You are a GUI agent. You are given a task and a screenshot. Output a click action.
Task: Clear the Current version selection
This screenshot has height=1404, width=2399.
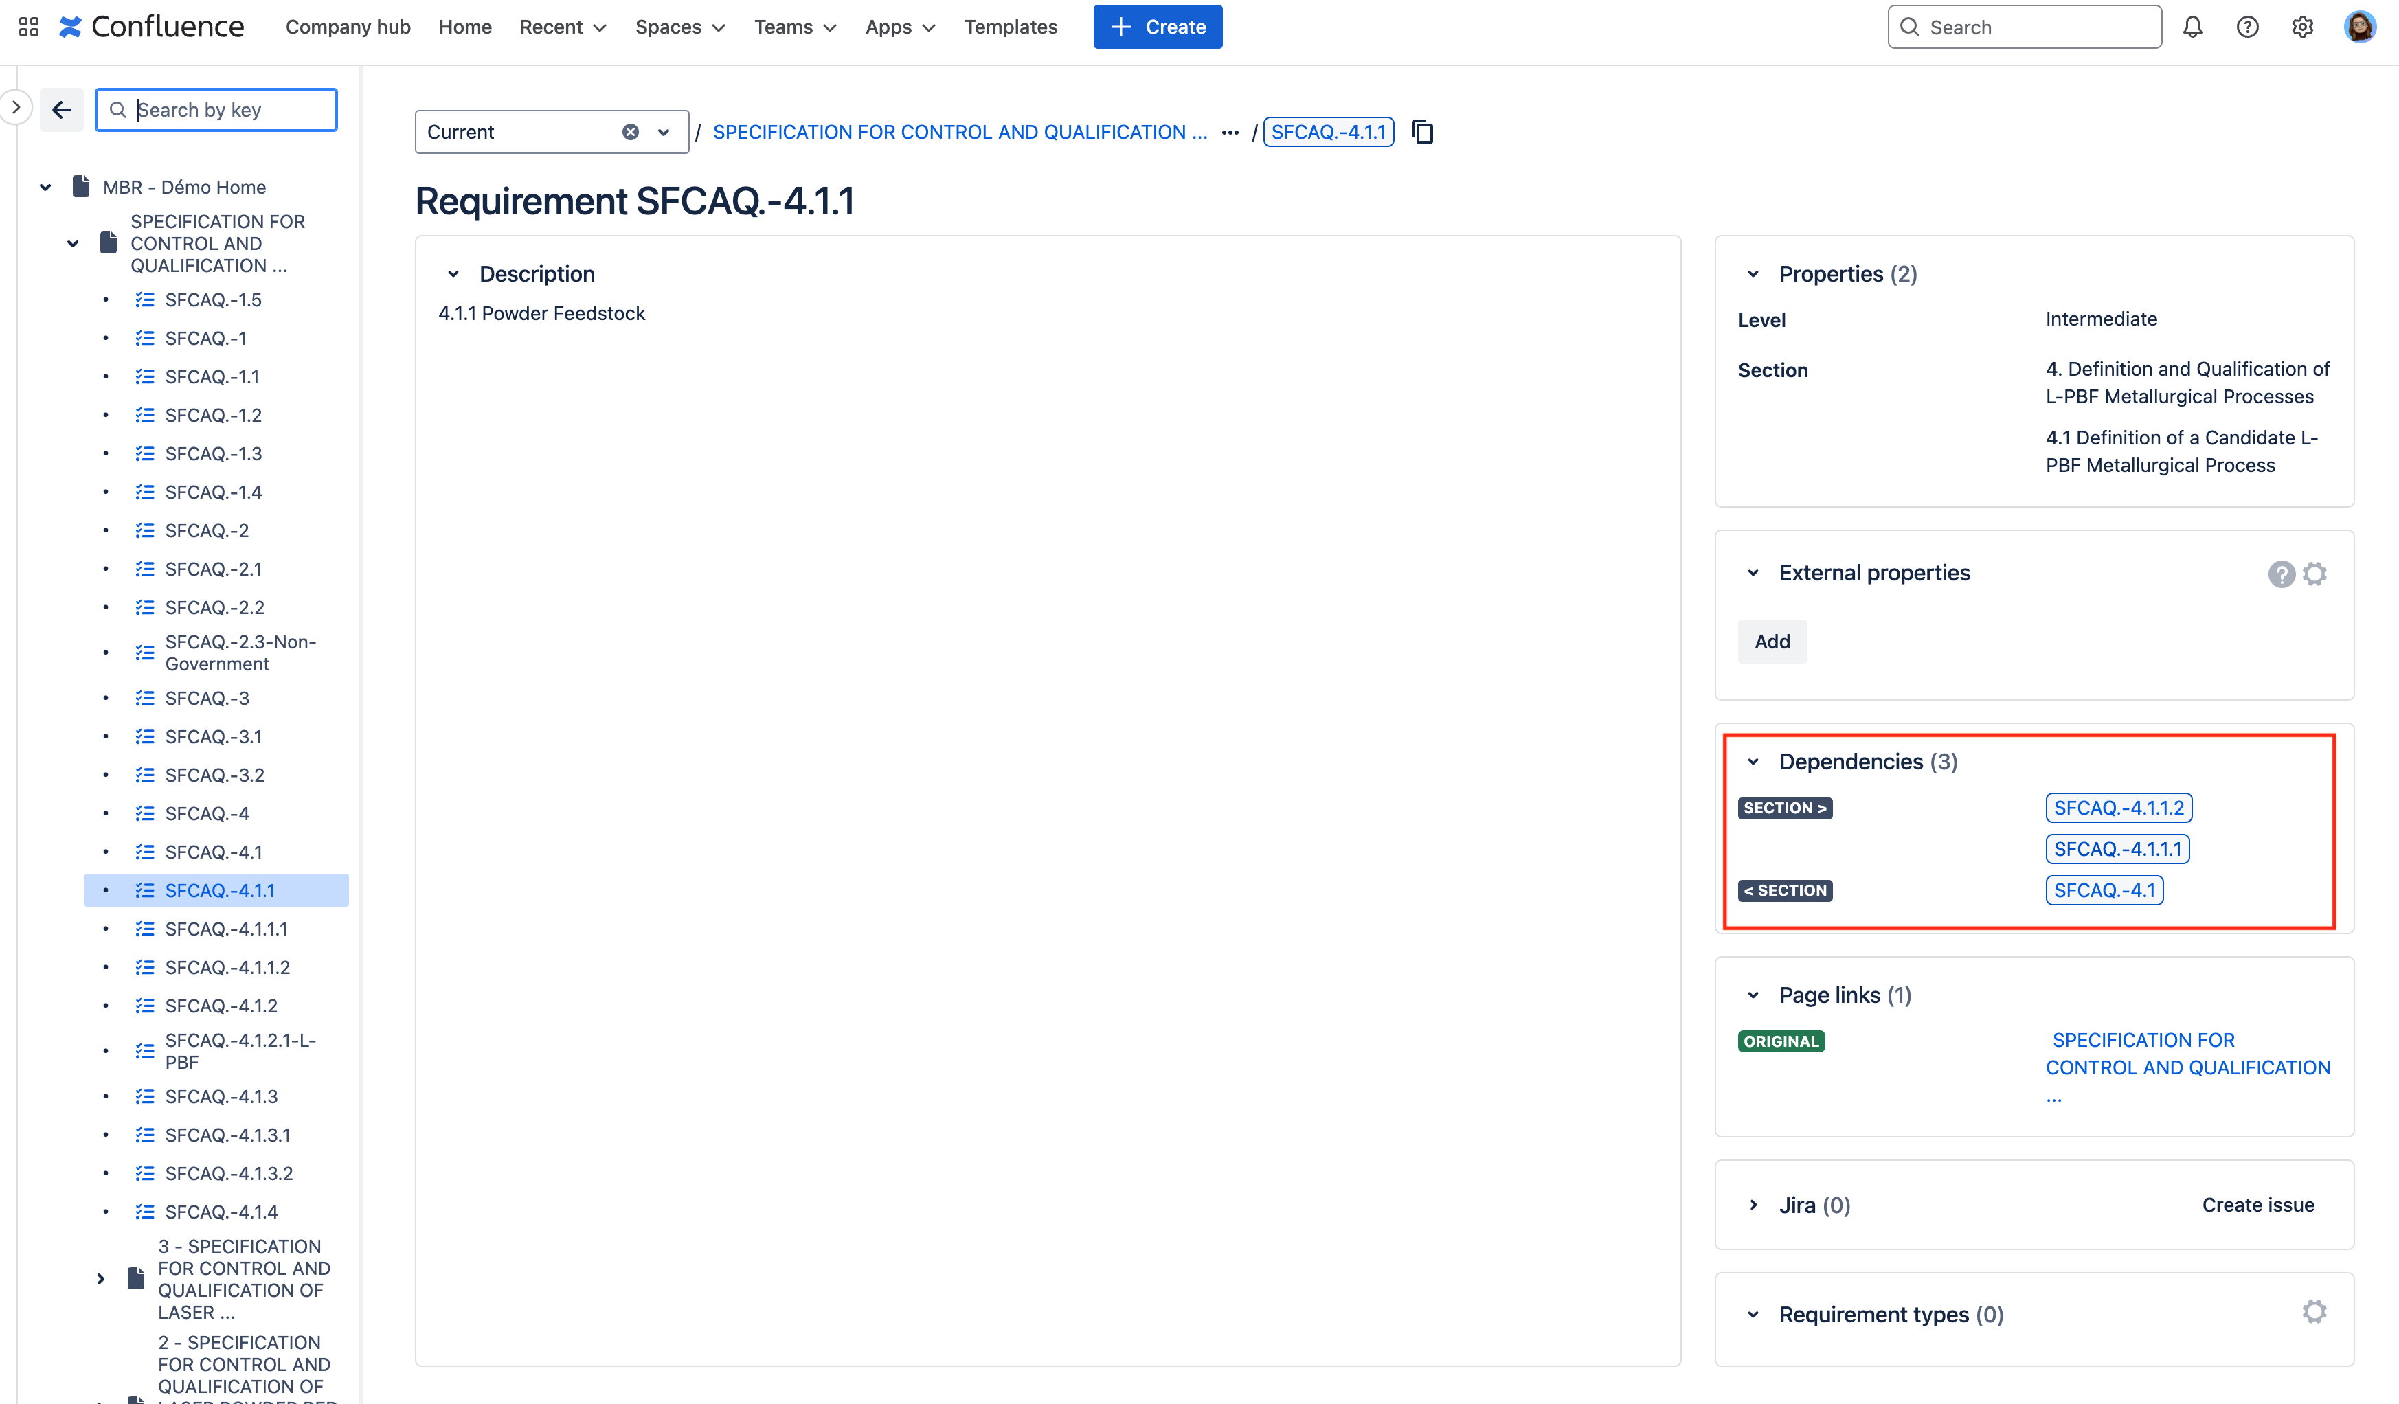point(630,133)
